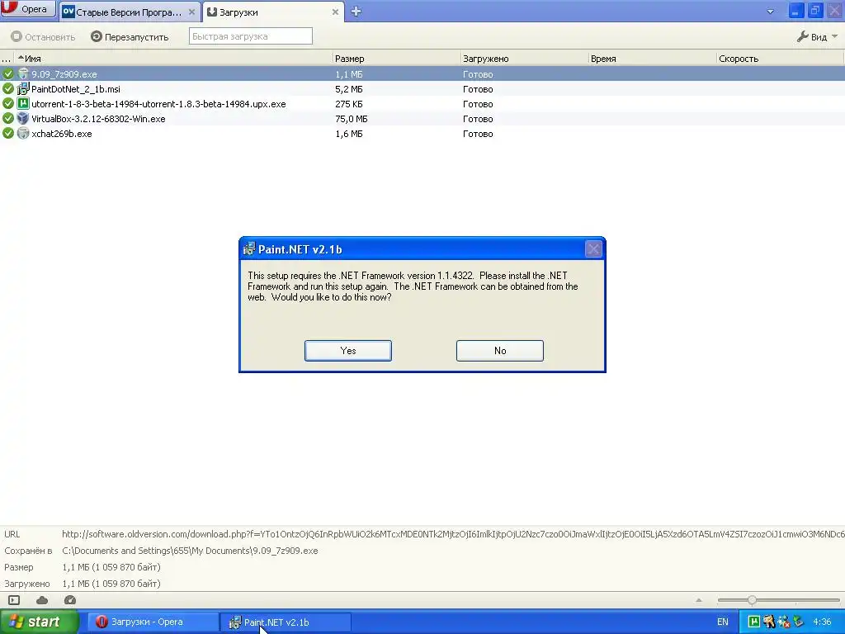Image resolution: width=845 pixels, height=634 pixels.
Task: Click the green check next to xchat269b.exe
Action: [x=8, y=133]
